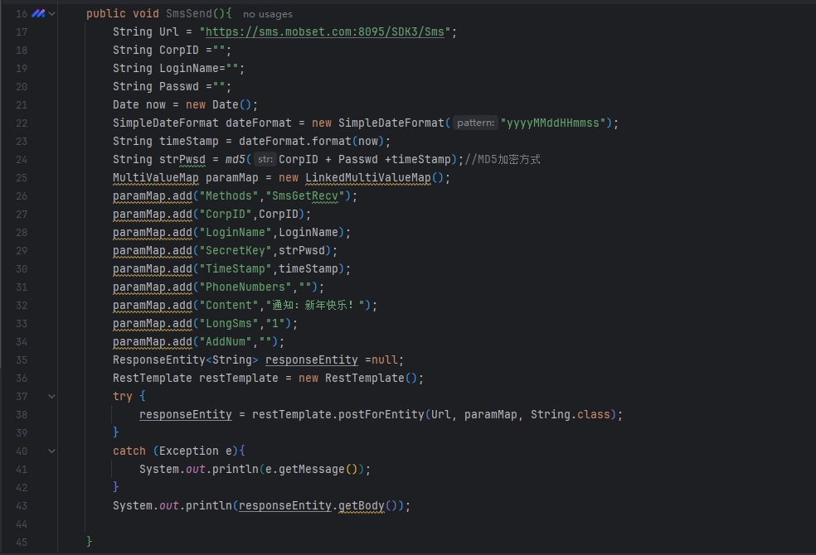Place cursor on empty line 44
Image resolution: width=816 pixels, height=555 pixels.
tap(249, 524)
